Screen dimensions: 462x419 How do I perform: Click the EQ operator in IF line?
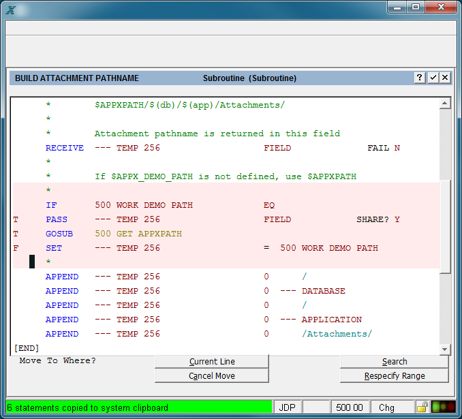click(269, 205)
